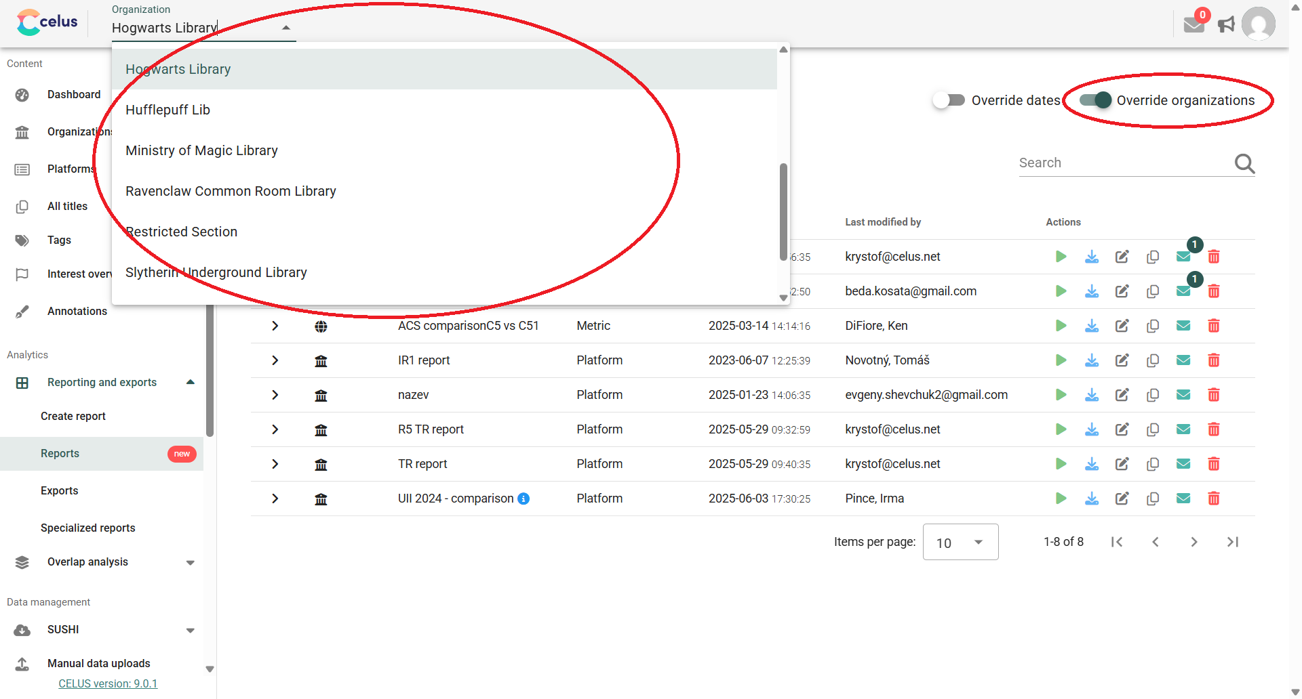1302x699 pixels.
Task: Select Slytherin Underground Library
Action: click(444, 272)
